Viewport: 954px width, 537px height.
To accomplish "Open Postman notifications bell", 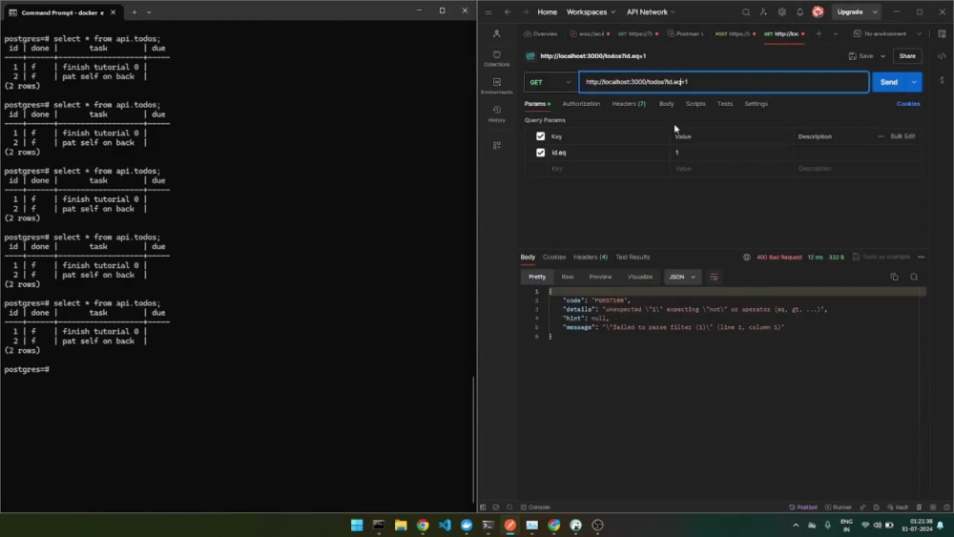I will 799,12.
